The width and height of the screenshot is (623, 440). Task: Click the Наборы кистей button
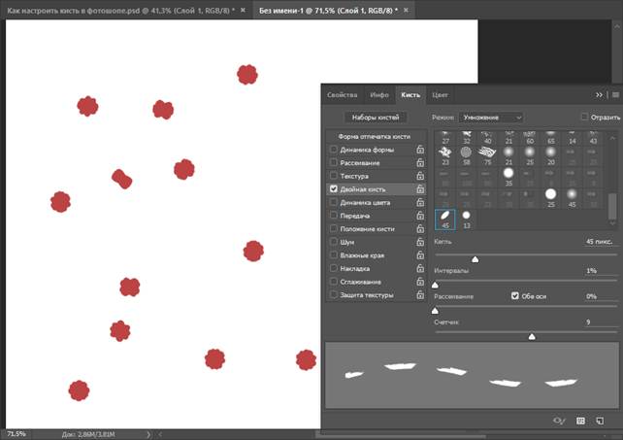click(x=376, y=118)
